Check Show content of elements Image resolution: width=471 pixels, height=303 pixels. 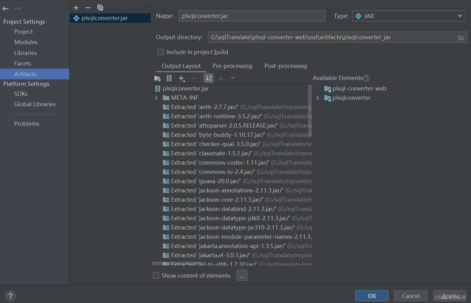coord(156,275)
